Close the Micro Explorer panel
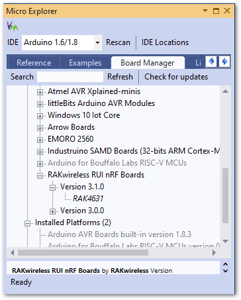 point(227,11)
